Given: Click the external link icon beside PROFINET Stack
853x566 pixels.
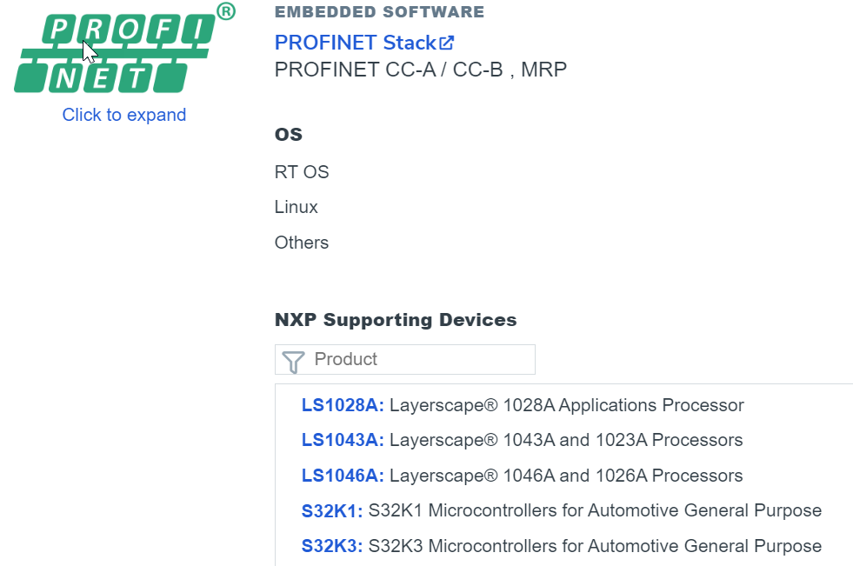Looking at the screenshot, I should coord(446,42).
